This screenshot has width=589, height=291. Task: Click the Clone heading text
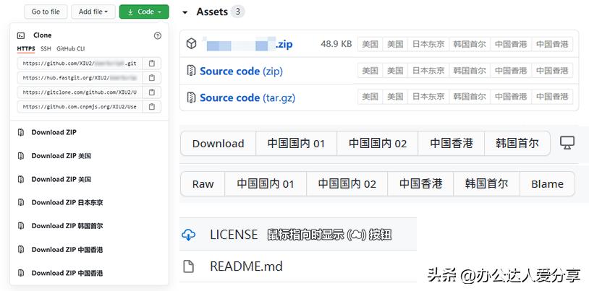coord(43,35)
